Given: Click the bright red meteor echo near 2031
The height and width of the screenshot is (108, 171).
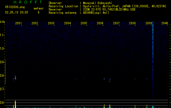Looking at the screenshot, I should coord(15,78).
